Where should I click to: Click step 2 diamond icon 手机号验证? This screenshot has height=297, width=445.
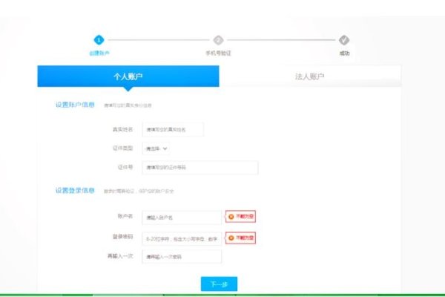[218, 40]
